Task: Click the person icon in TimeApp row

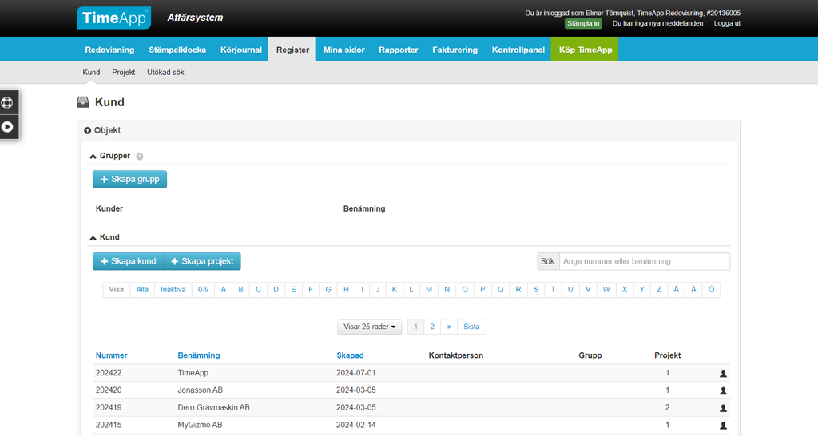Action: [x=723, y=374]
